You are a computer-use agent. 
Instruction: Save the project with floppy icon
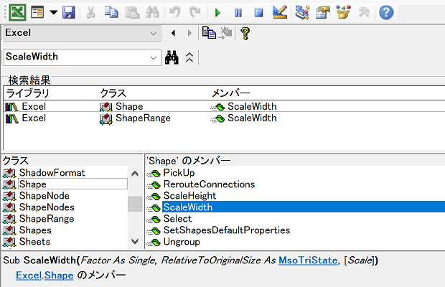point(68,12)
